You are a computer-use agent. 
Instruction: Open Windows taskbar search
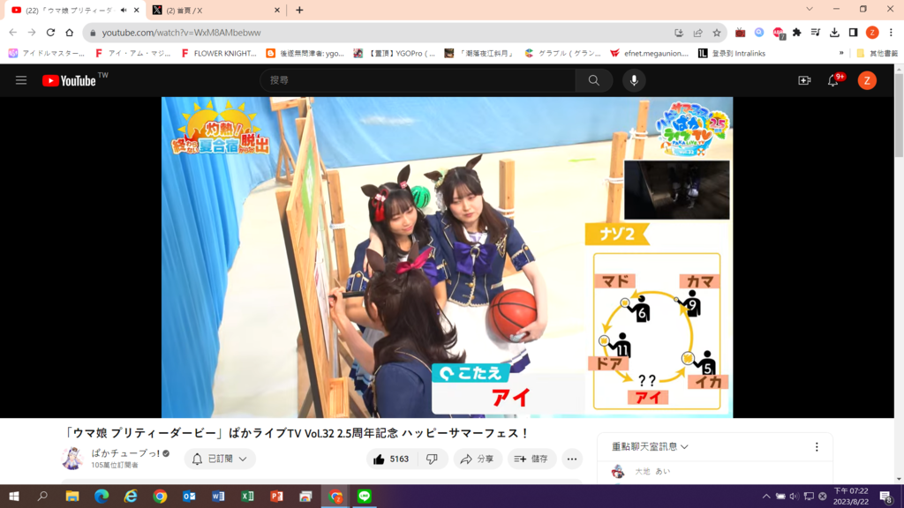[x=42, y=496]
